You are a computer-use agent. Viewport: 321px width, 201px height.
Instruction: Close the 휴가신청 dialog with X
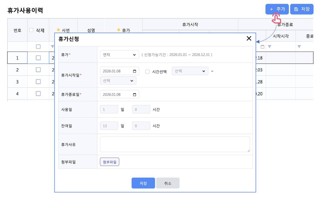coord(249,39)
